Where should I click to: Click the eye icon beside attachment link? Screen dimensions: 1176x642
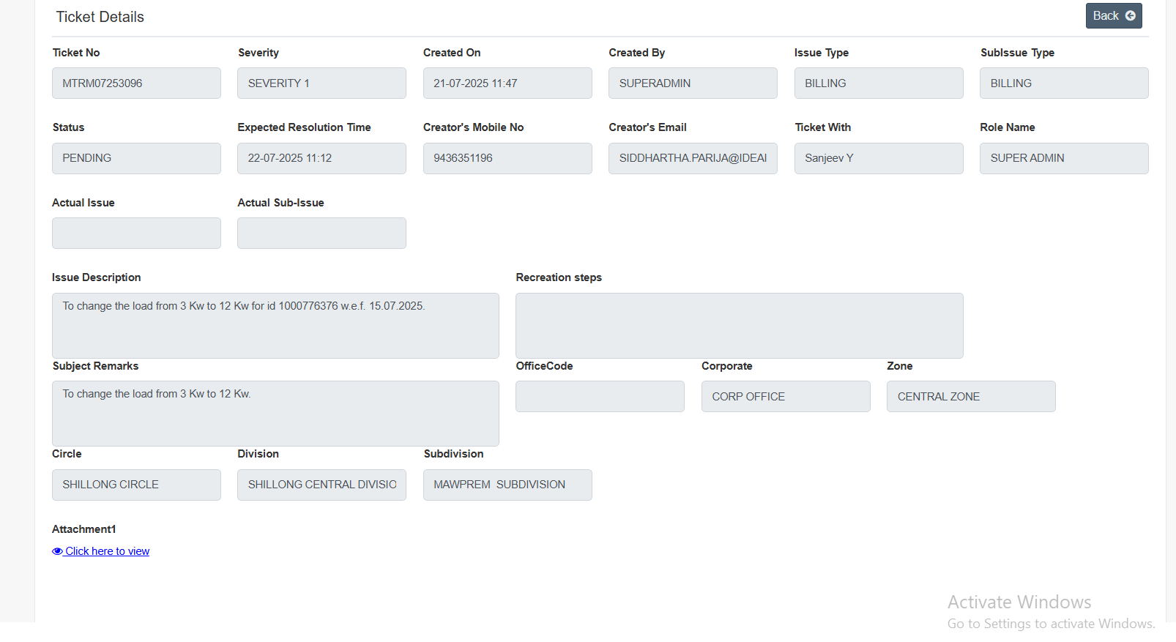coord(57,551)
